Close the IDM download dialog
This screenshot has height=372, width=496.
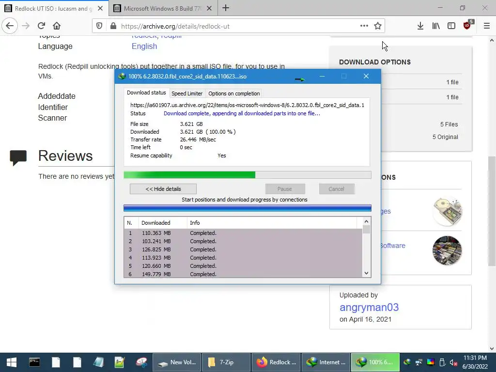(366, 76)
